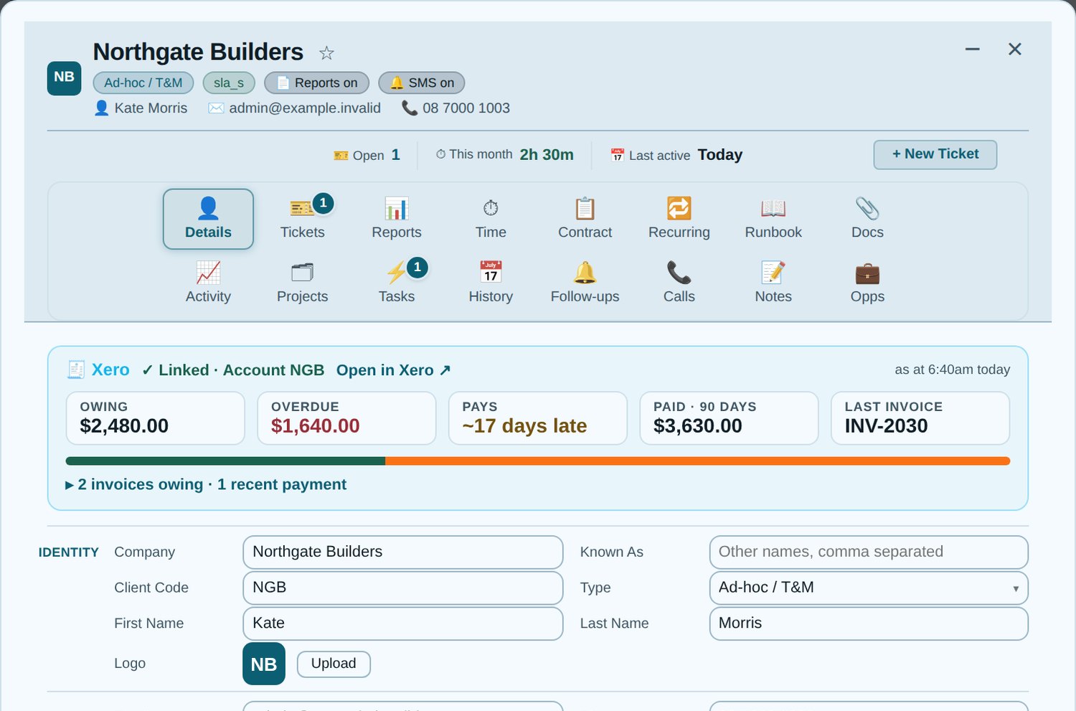This screenshot has height=711, width=1076.
Task: Open the Calls section
Action: (679, 283)
